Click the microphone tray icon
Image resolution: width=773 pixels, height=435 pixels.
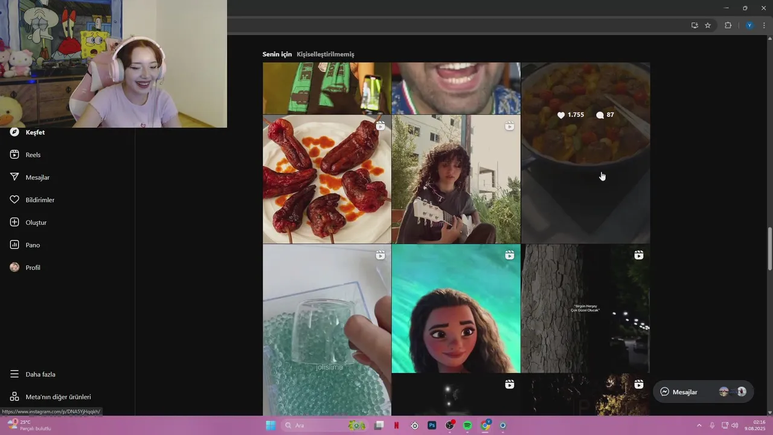[x=712, y=425]
